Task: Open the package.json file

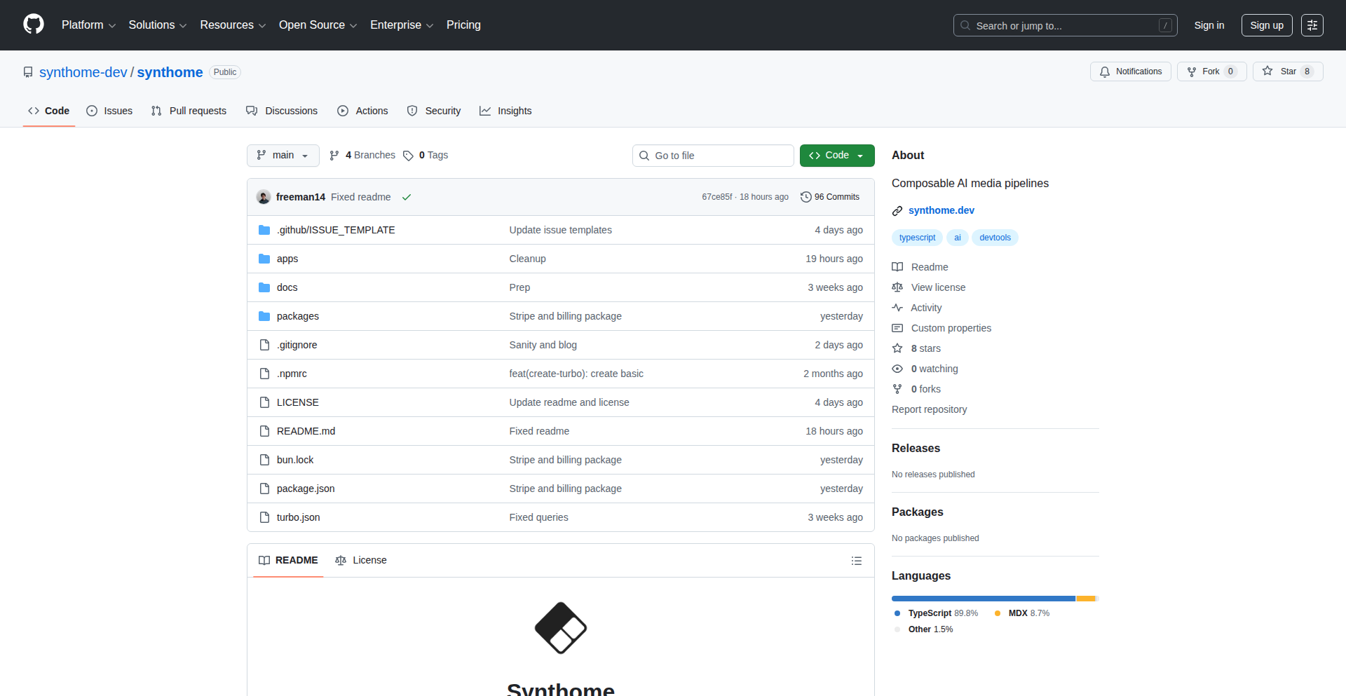Action: [x=305, y=488]
